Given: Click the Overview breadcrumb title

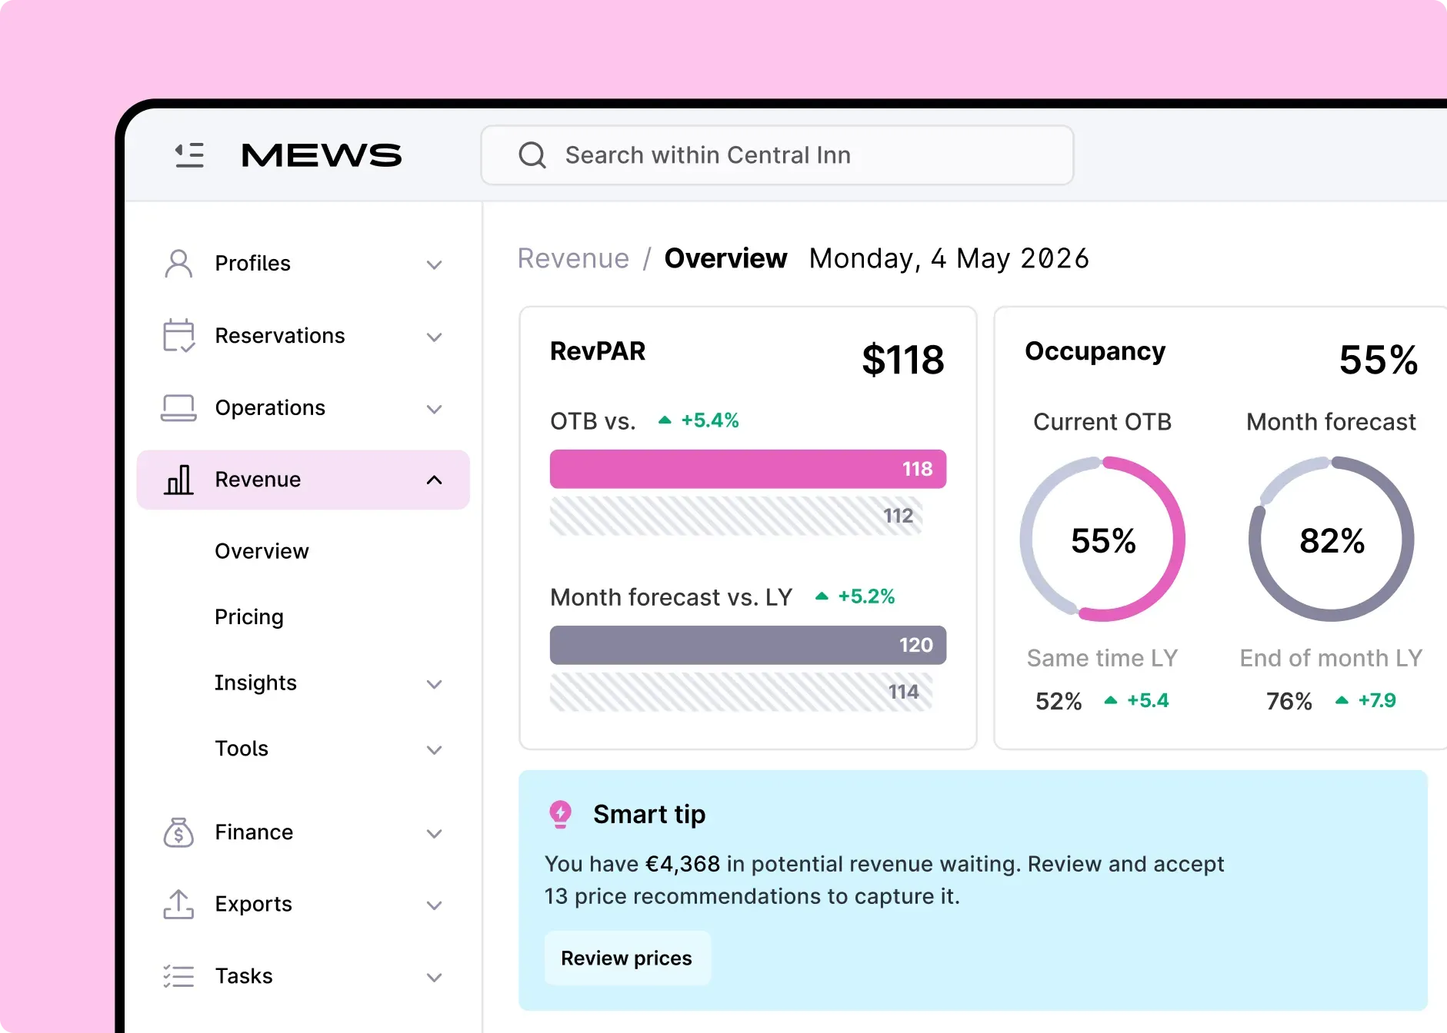Looking at the screenshot, I should [725, 259].
